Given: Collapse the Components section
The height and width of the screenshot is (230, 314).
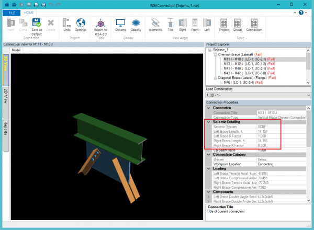Looking at the screenshot, I should tap(208, 192).
